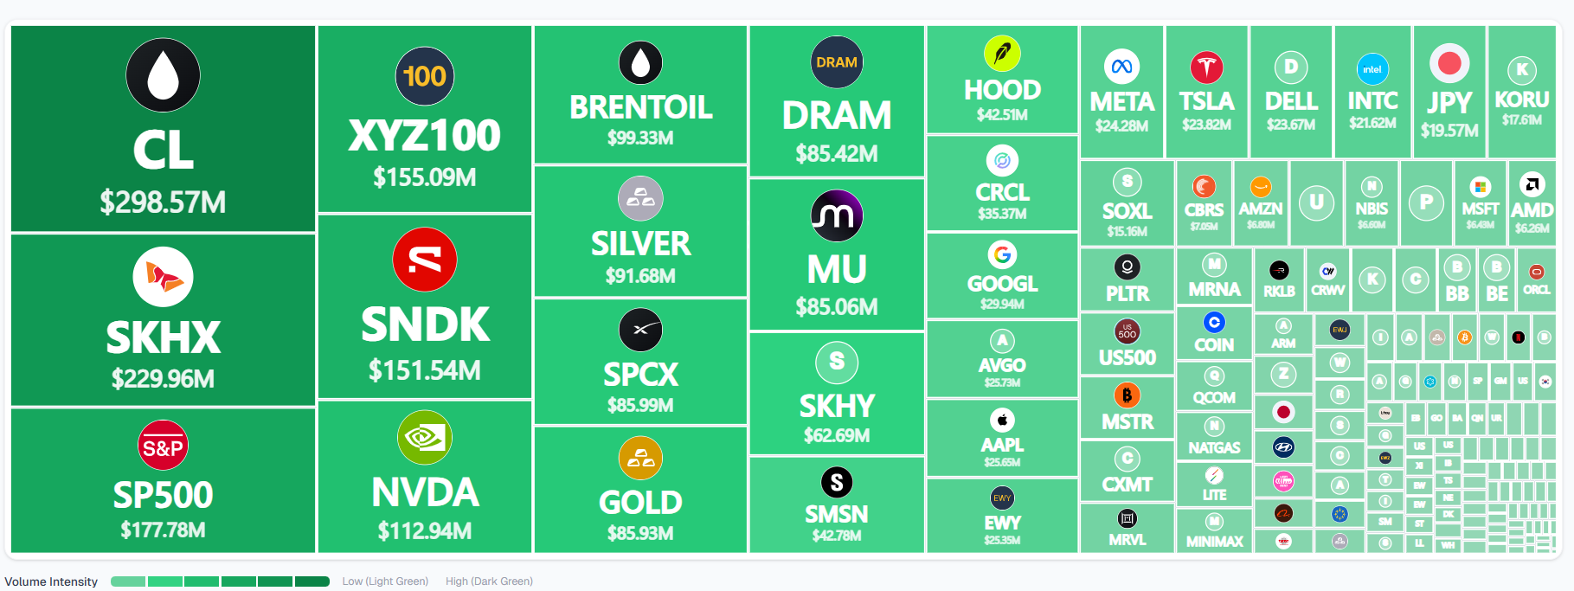Open the SILVER $91.68M tile

(x=640, y=231)
